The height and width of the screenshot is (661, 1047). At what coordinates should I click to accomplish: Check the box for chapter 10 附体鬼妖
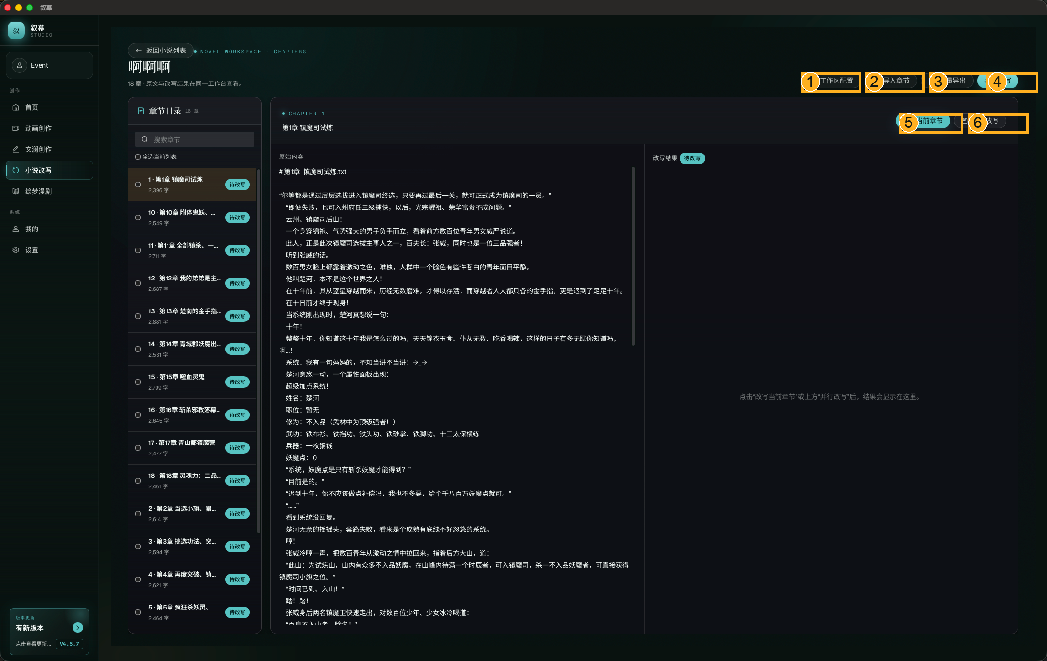(x=138, y=217)
